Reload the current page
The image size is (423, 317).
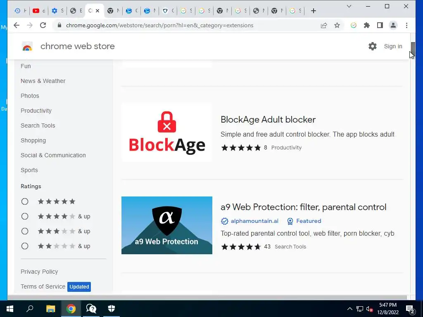(43, 25)
